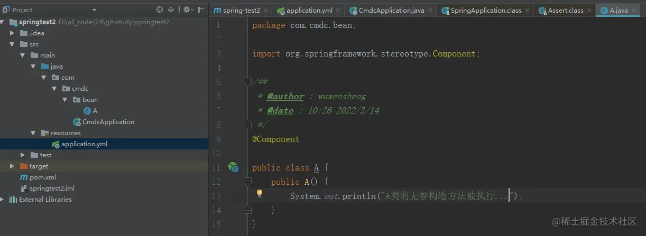Image resolution: width=646 pixels, height=236 pixels.
Task: Click the bean package folder icon
Action: coord(76,100)
